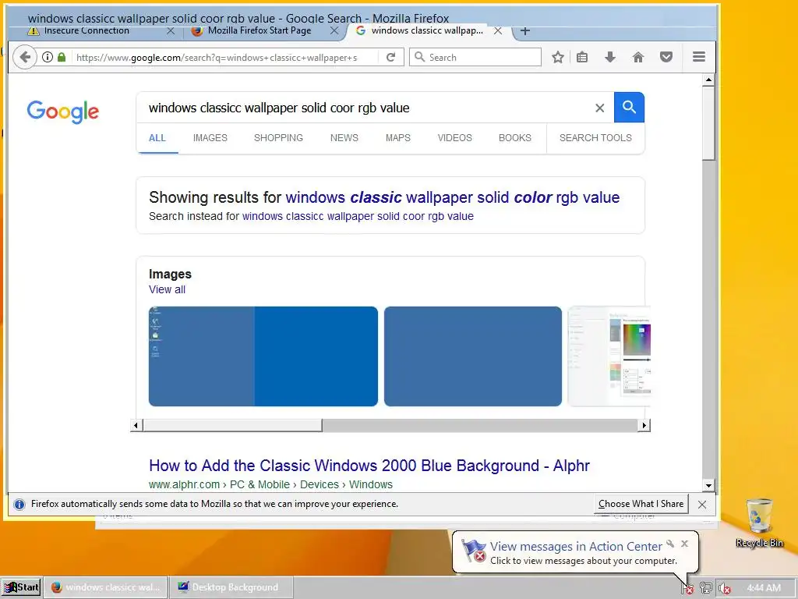Click the horizontal image scrollbar thumb
This screenshot has height=599, width=798.
(x=232, y=425)
